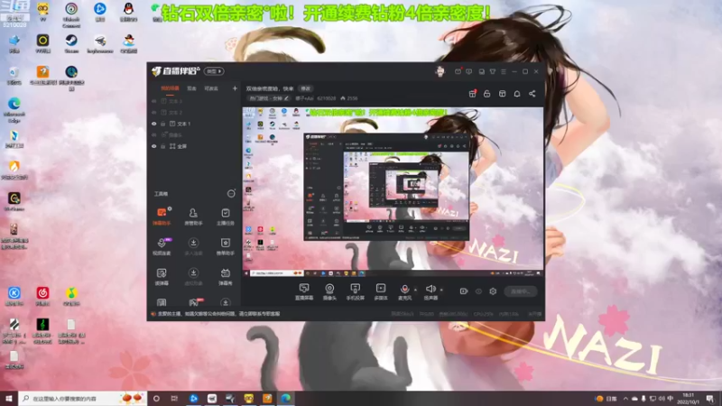Click the stream preview canvas

tap(393, 192)
